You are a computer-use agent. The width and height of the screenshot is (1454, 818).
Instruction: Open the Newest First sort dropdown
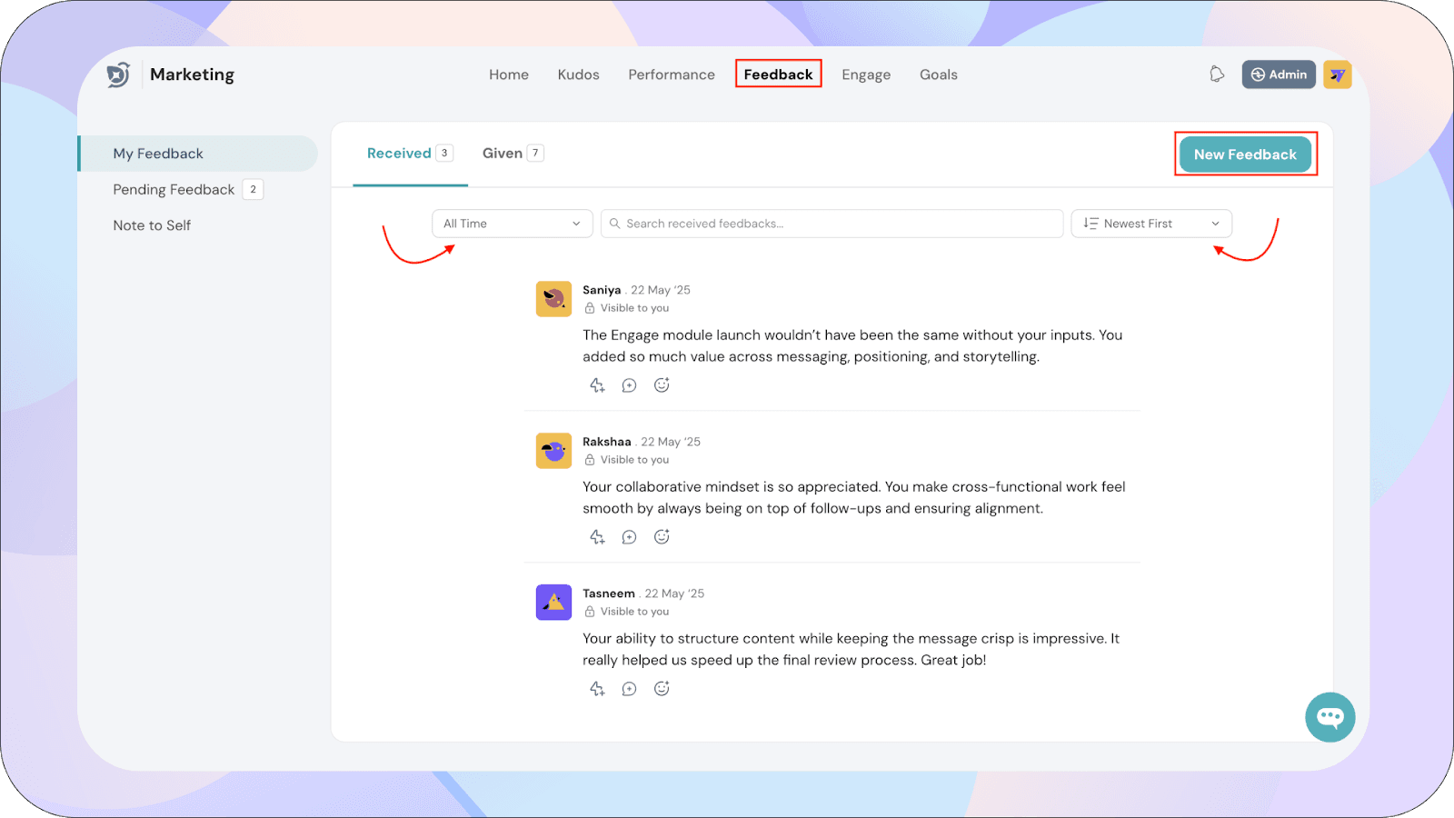pos(1150,224)
